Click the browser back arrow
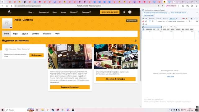This screenshot has width=199, height=112. (2, 6)
